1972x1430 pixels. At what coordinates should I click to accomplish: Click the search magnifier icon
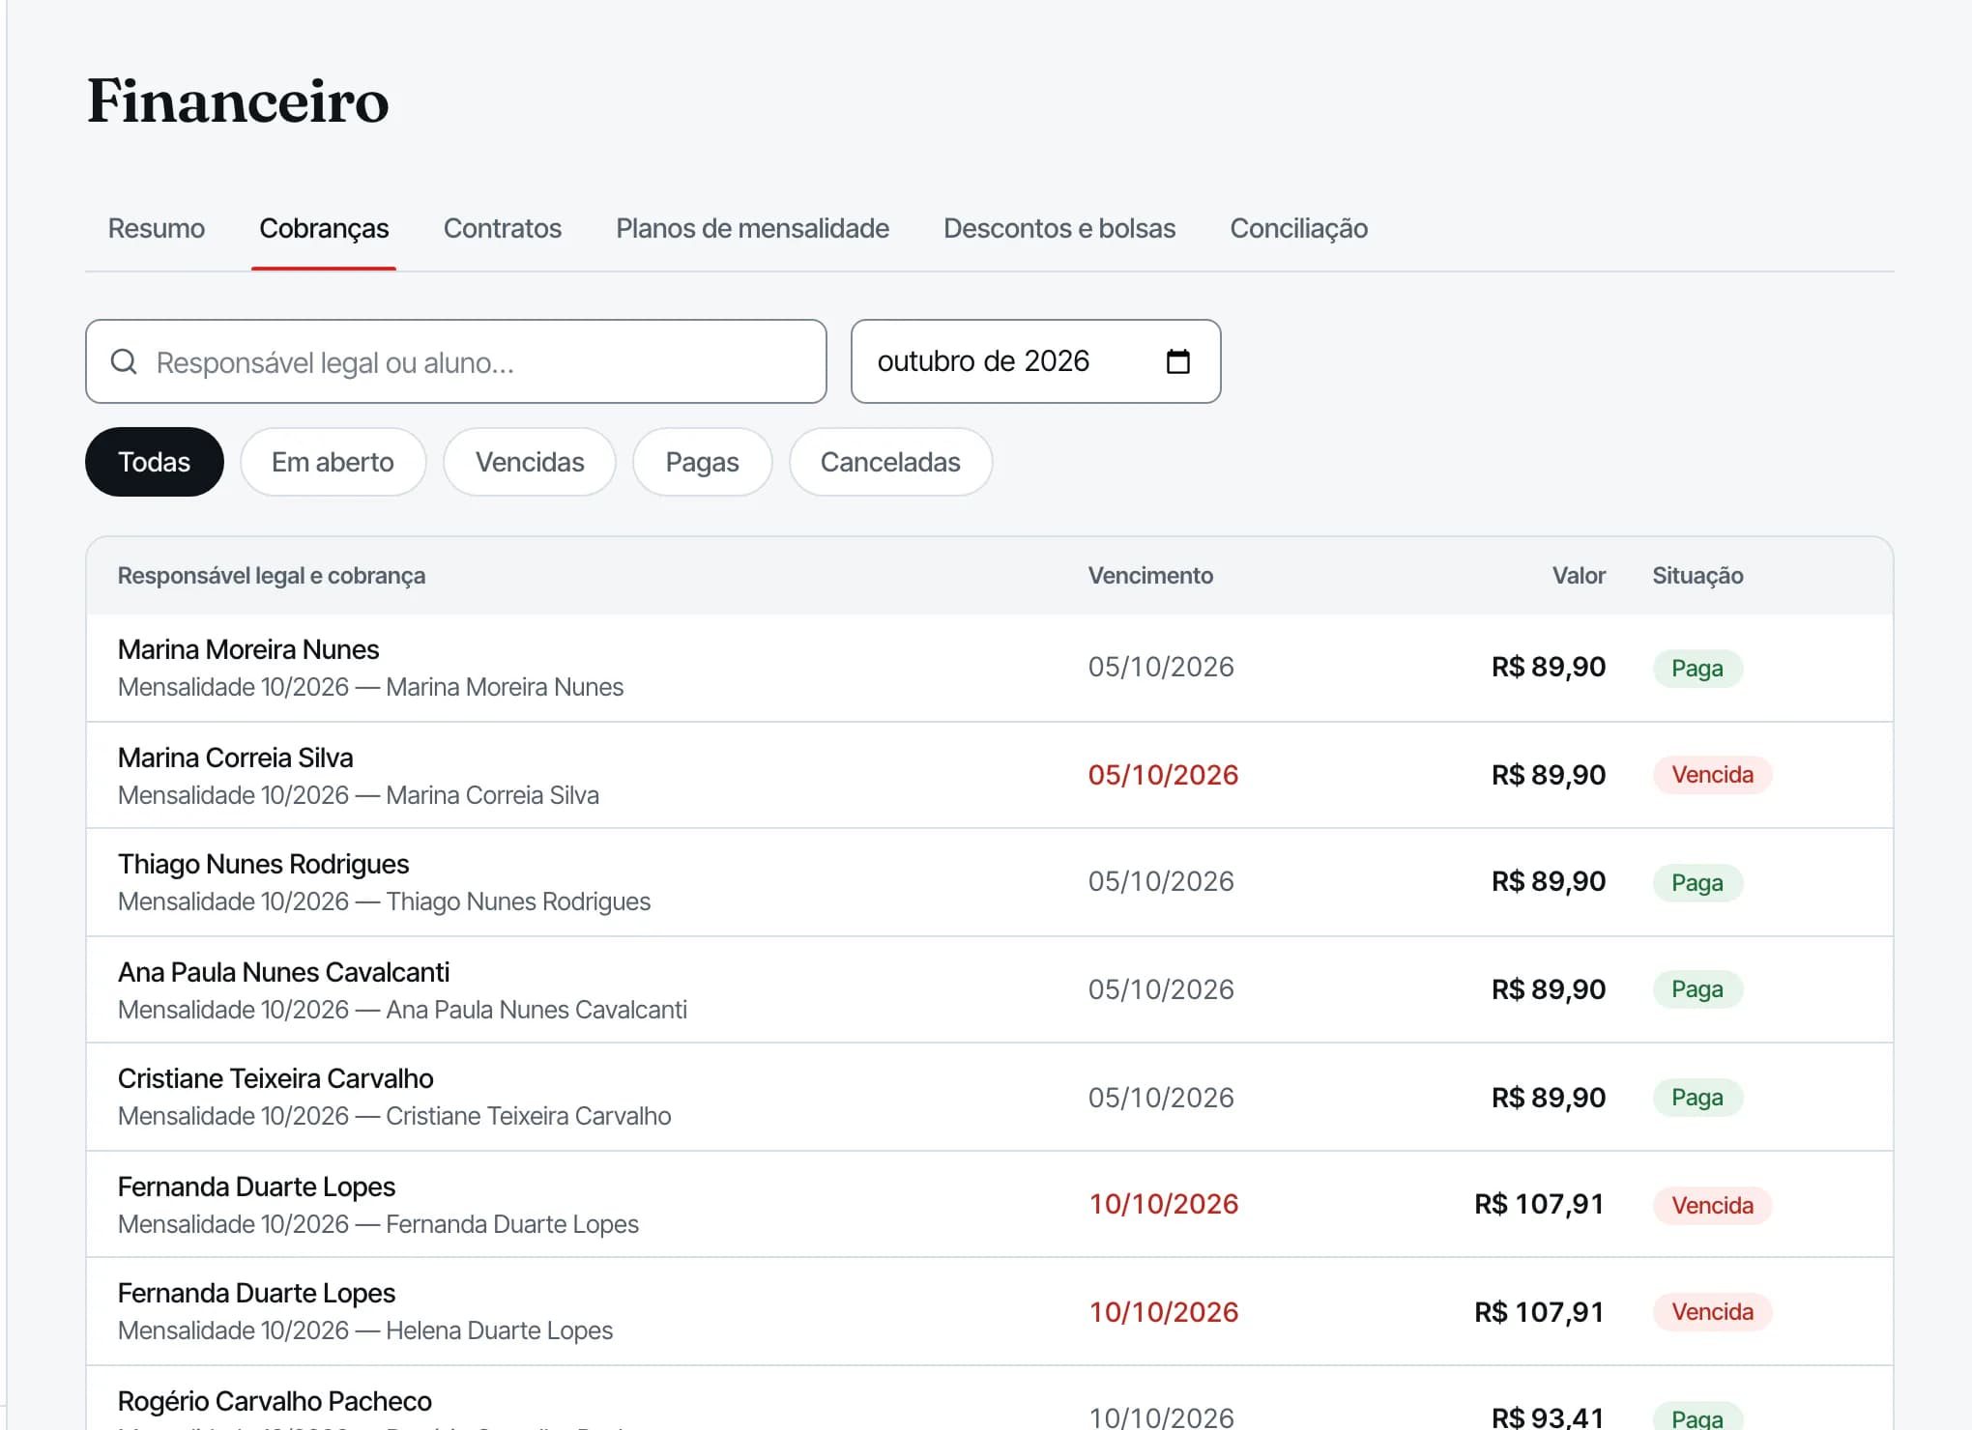coord(124,362)
